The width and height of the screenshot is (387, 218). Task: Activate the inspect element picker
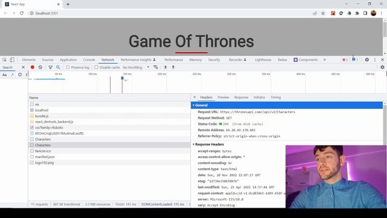click(x=4, y=60)
